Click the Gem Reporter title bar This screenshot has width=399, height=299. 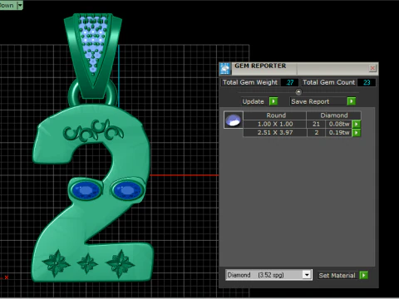click(299, 68)
